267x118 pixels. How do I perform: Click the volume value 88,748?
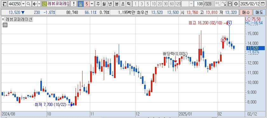coord(72,12)
